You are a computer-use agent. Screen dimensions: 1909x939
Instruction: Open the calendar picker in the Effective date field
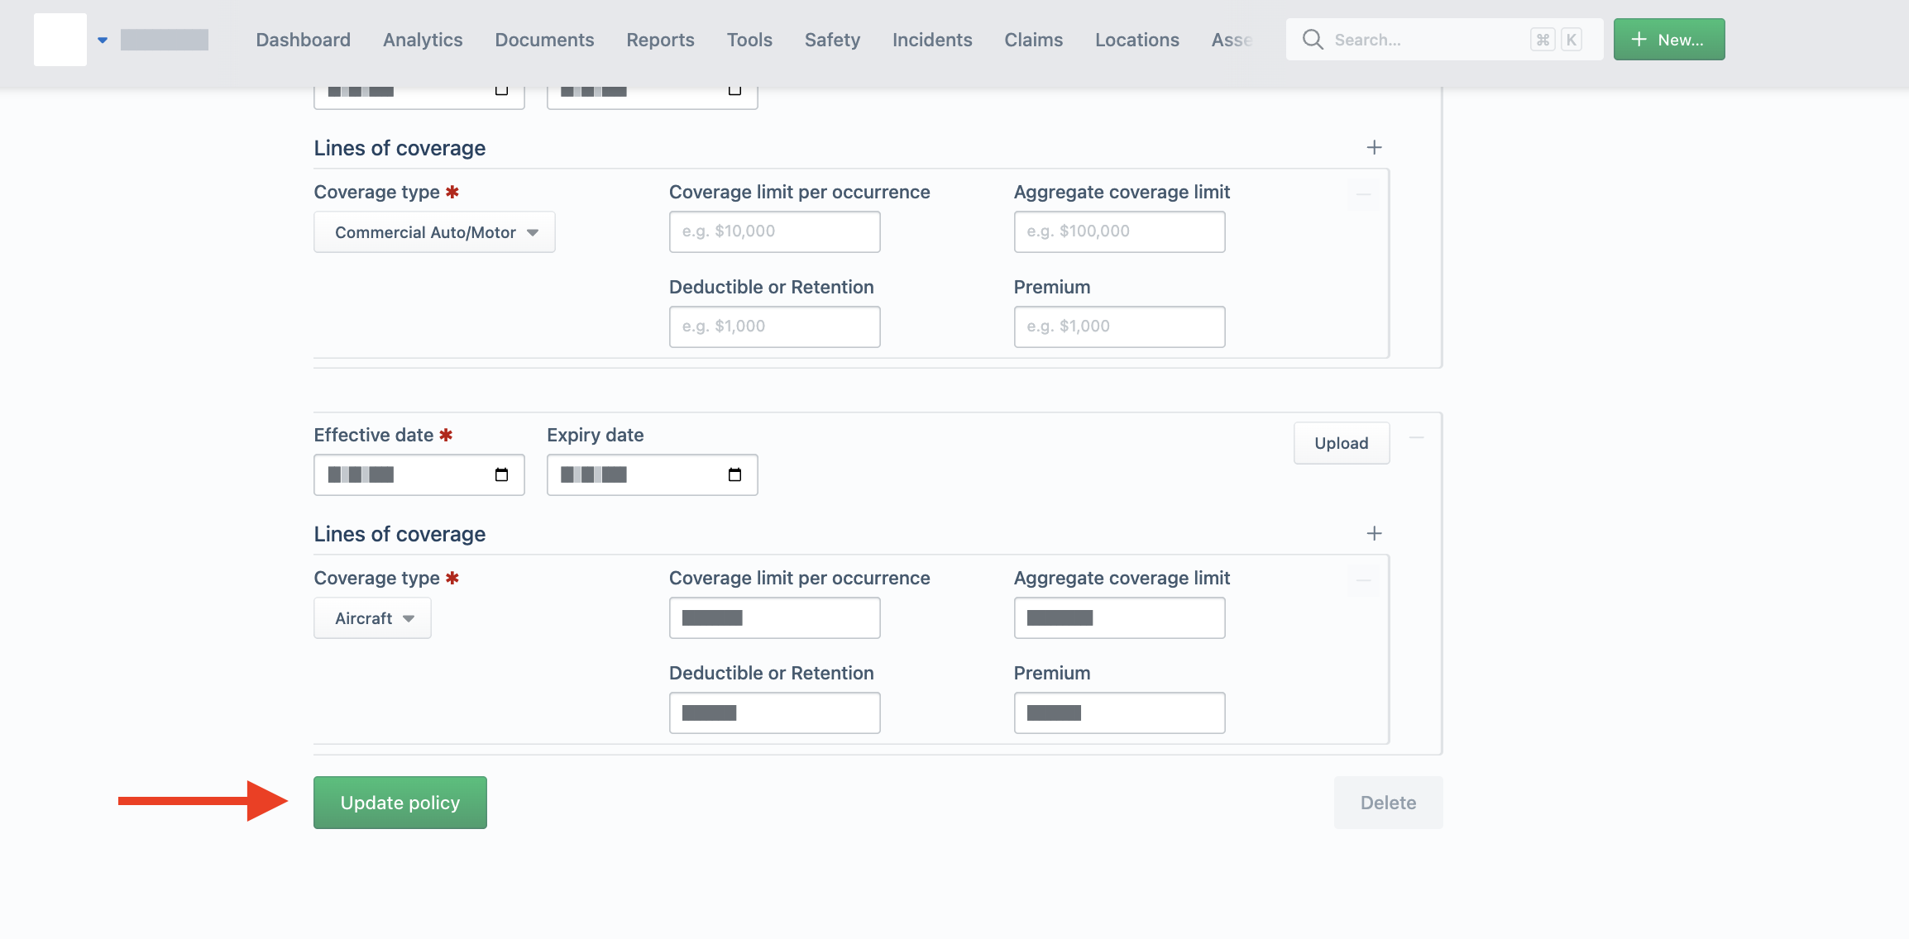[x=501, y=474]
